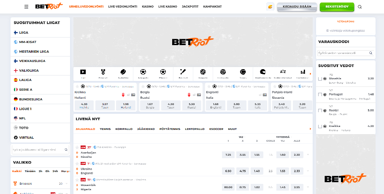The width and height of the screenshot is (384, 194).
Task: Click the orange coin icon beside the login button
Action: pyautogui.click(x=270, y=7)
